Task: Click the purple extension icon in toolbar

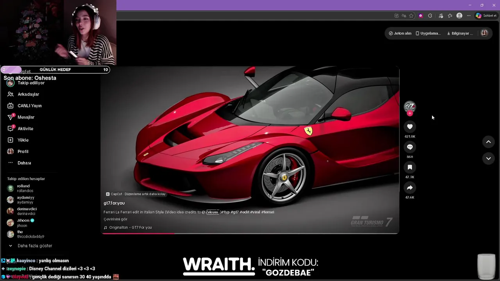Action: (421, 16)
